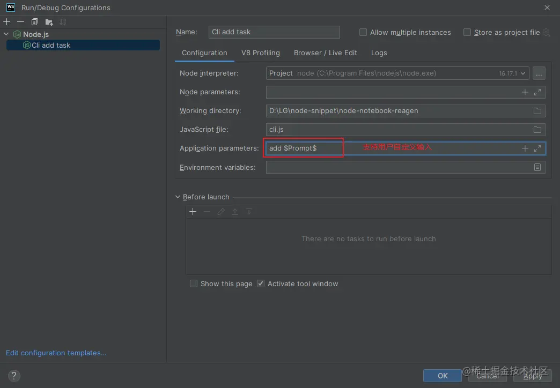This screenshot has height=388, width=560.
Task: Switch to the V8 Profiling tab
Action: (x=260, y=53)
